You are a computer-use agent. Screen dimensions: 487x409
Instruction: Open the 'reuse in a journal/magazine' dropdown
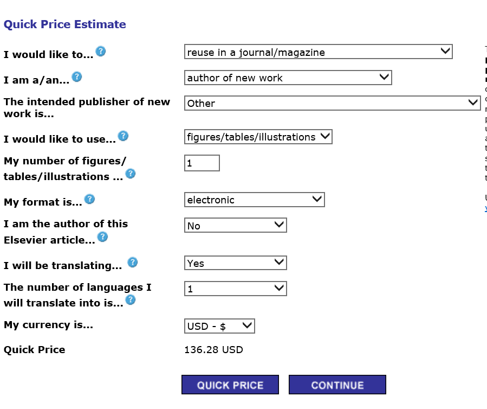[318, 52]
